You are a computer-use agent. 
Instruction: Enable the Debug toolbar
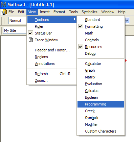(100, 53)
